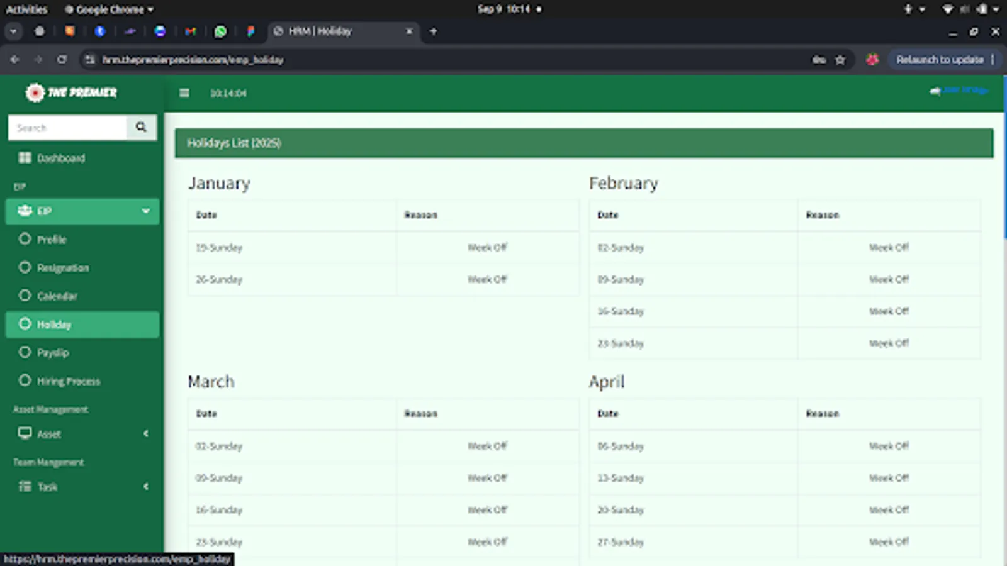Open the first pinned grey-circle tab
The height and width of the screenshot is (566, 1007).
point(40,31)
